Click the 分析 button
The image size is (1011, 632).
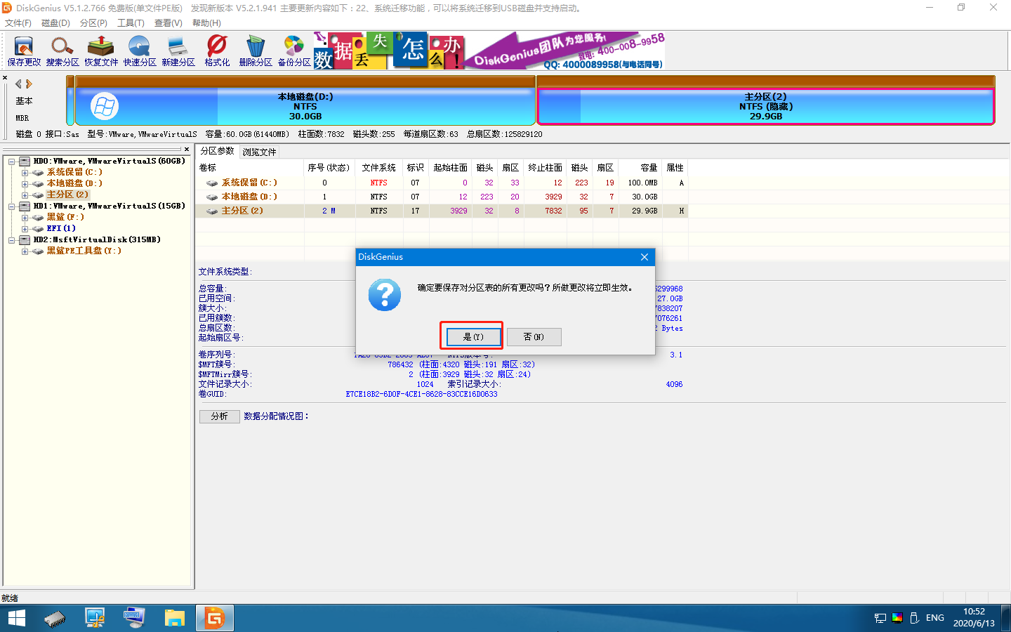219,416
